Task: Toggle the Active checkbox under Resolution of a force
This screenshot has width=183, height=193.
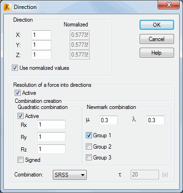Action: coord(17,93)
